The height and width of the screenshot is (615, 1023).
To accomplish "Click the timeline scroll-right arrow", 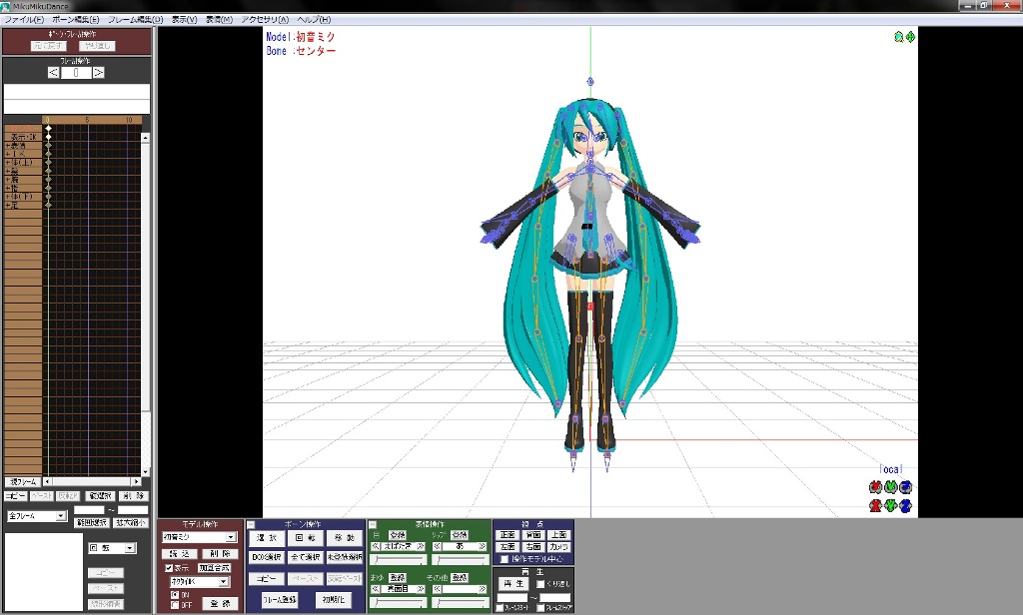I will click(x=136, y=482).
